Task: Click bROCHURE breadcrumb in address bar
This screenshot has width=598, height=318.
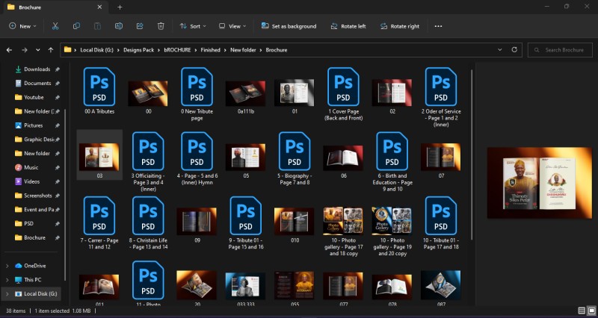Action: 177,50
